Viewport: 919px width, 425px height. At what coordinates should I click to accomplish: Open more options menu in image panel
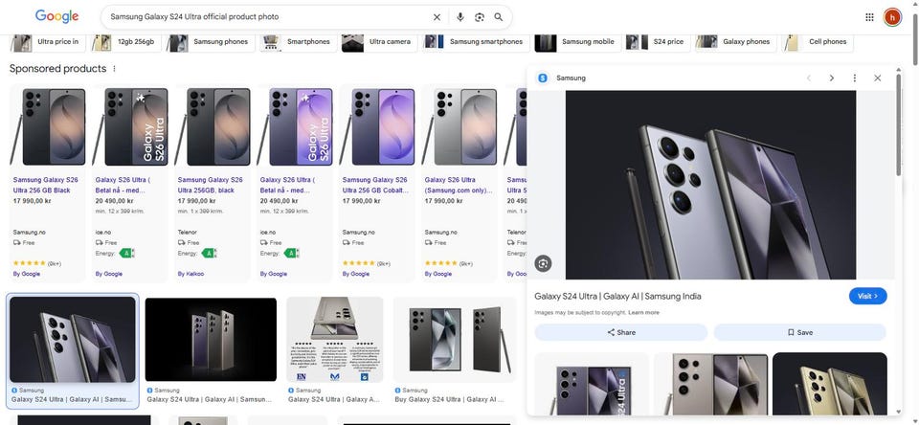point(855,78)
